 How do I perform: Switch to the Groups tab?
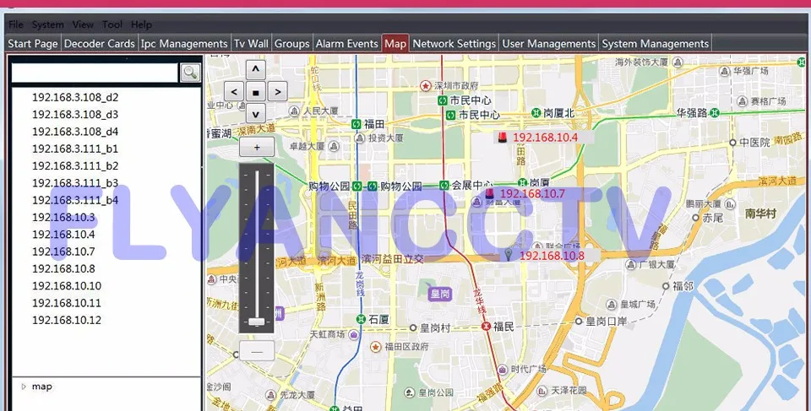291,43
